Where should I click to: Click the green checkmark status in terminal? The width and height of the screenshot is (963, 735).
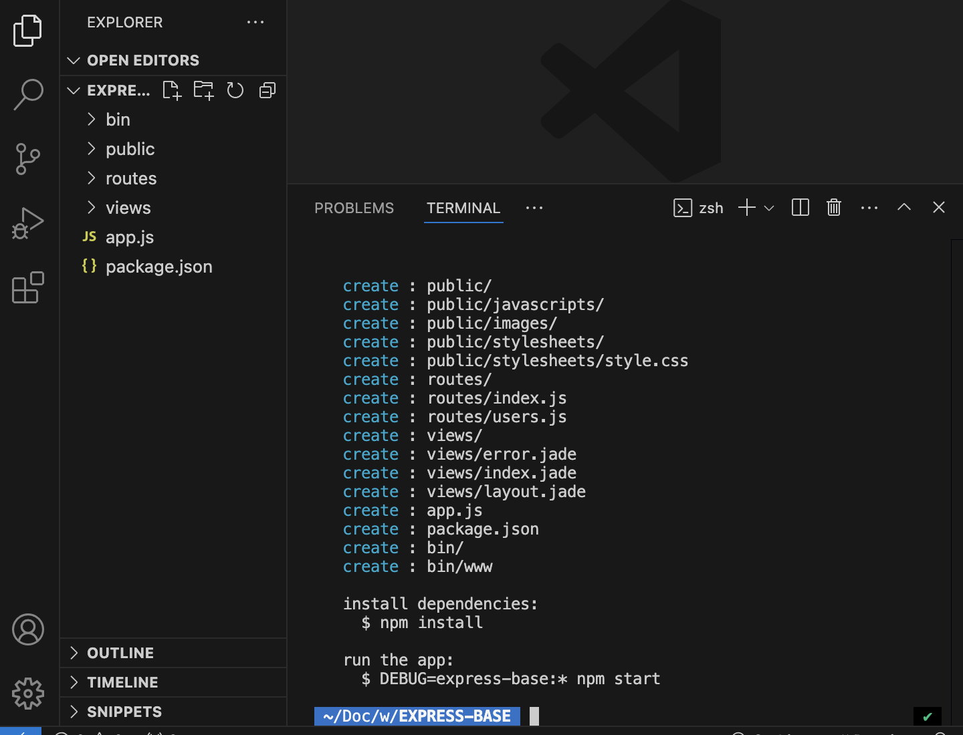tap(928, 716)
